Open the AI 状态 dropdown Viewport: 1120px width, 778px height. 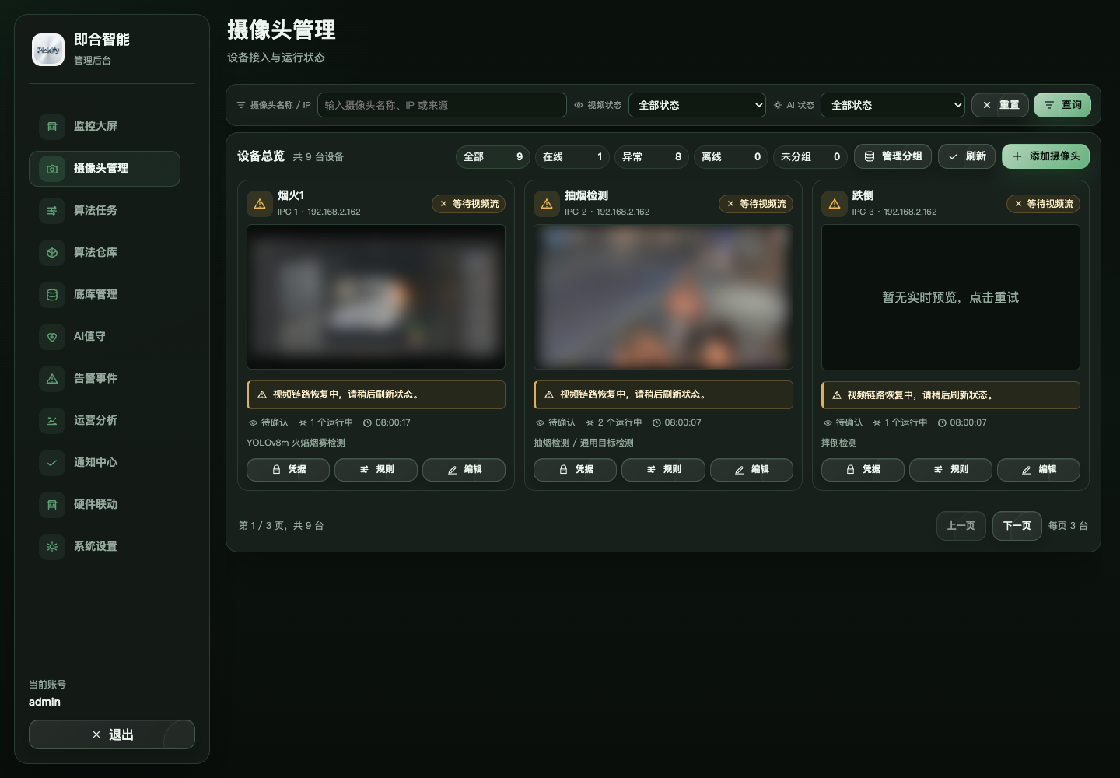click(x=893, y=105)
